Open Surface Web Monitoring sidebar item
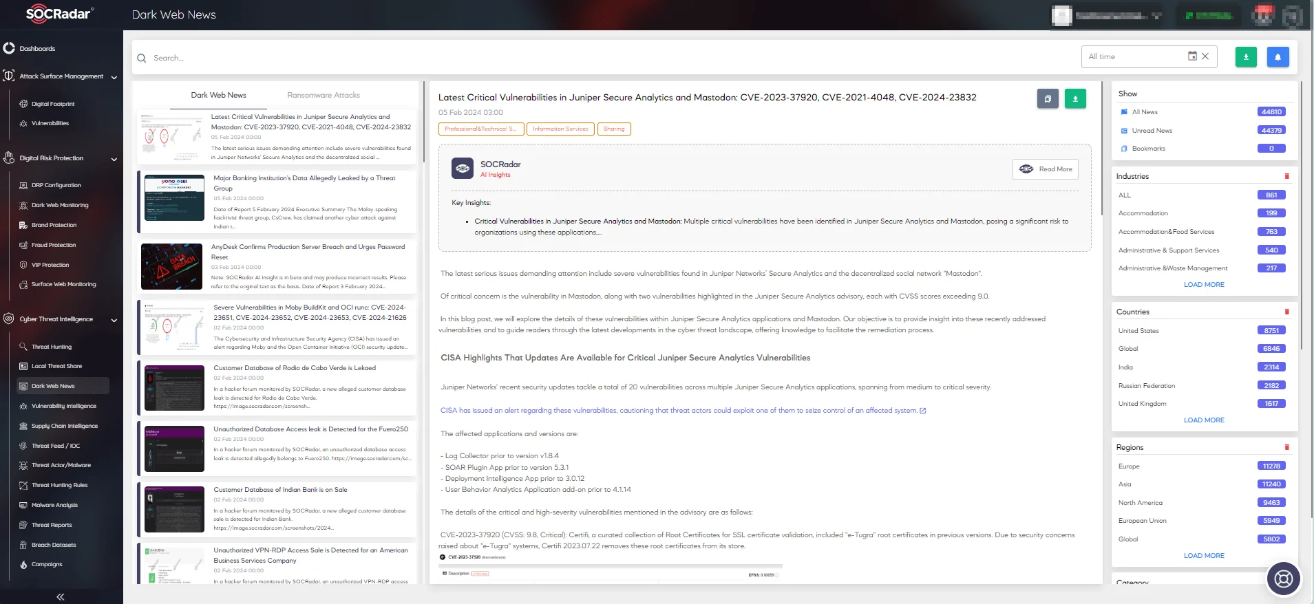 point(63,284)
